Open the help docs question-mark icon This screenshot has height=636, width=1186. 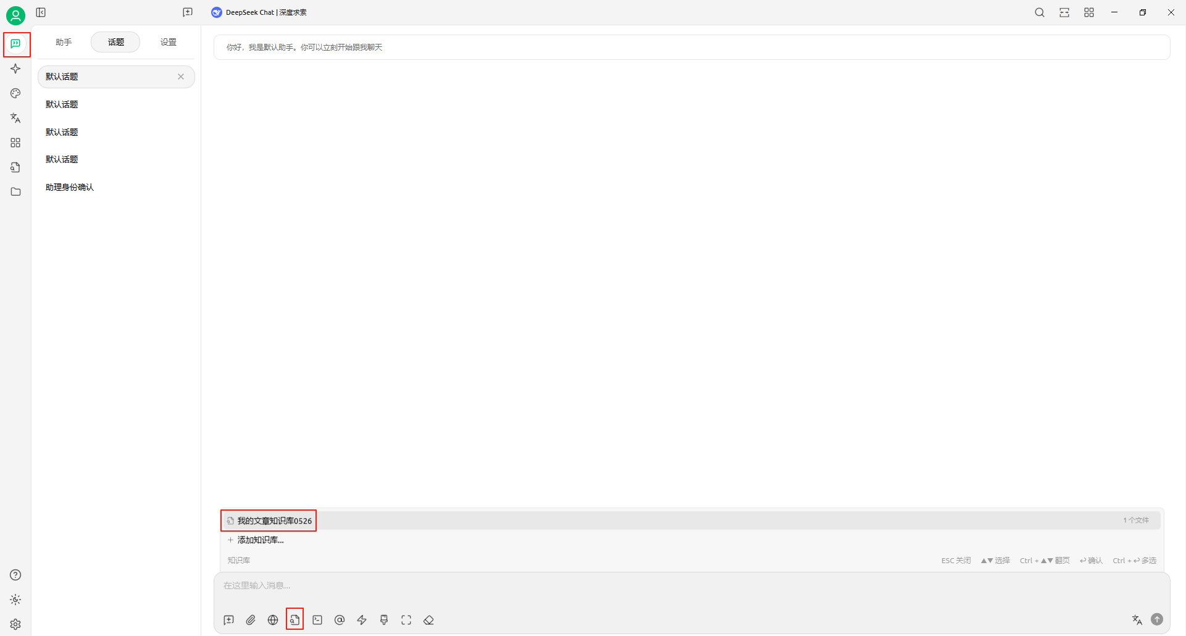point(16,575)
